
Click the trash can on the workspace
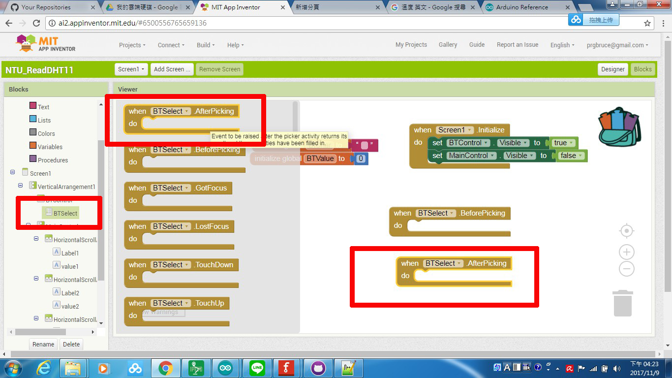(x=622, y=303)
